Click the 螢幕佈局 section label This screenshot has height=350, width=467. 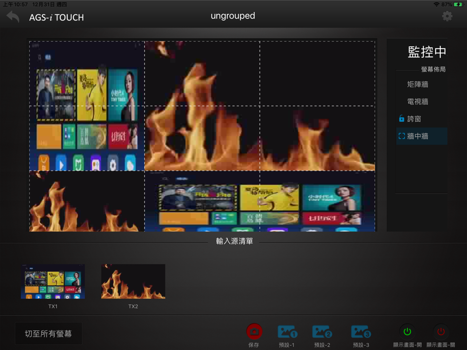[x=433, y=70]
